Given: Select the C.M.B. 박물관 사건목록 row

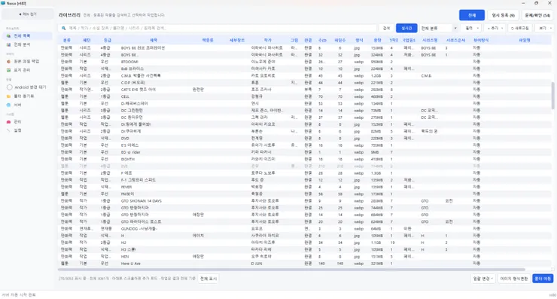Looking at the screenshot, I should coord(305,76).
